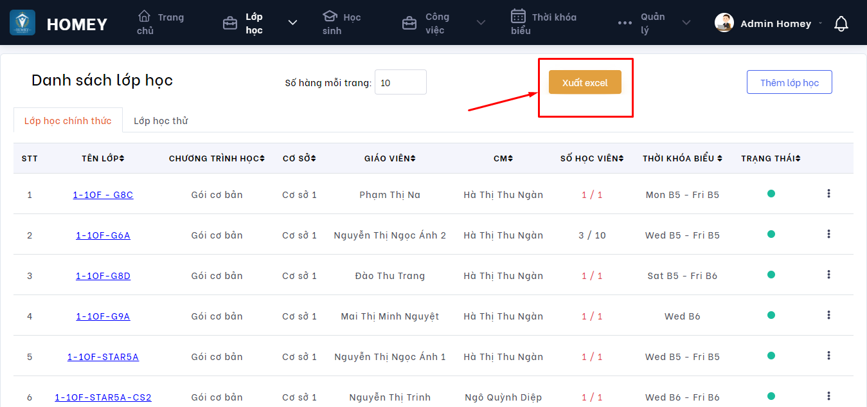Click the Thời khóa biểu calendar icon
The image size is (867, 407).
[x=518, y=16]
